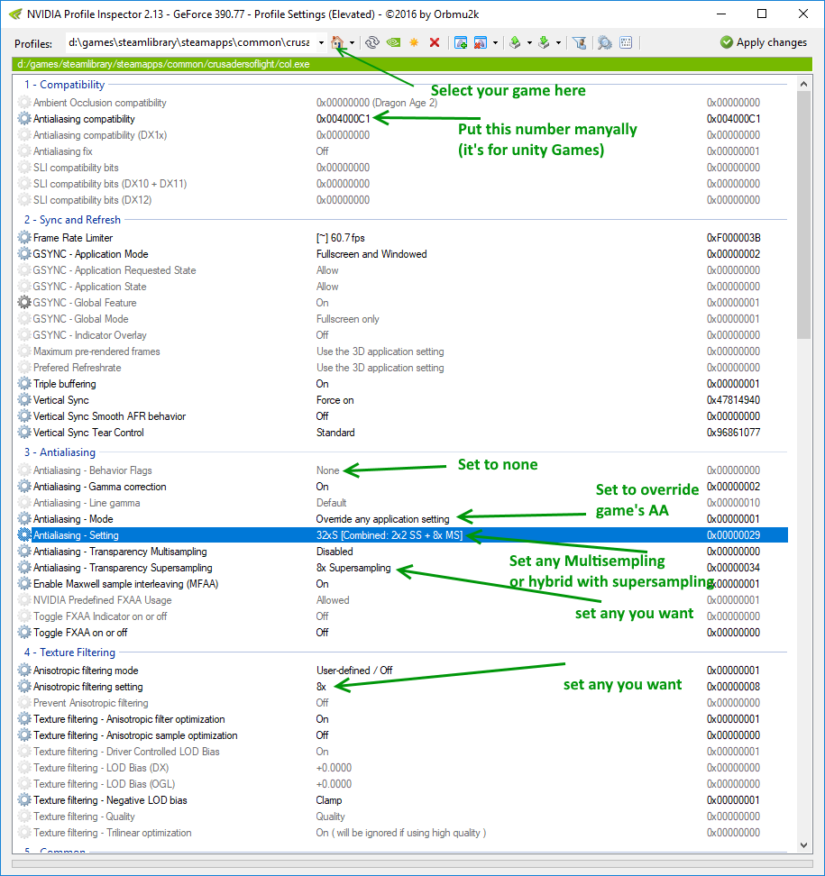Go to the home (global) profile icon

point(337,42)
